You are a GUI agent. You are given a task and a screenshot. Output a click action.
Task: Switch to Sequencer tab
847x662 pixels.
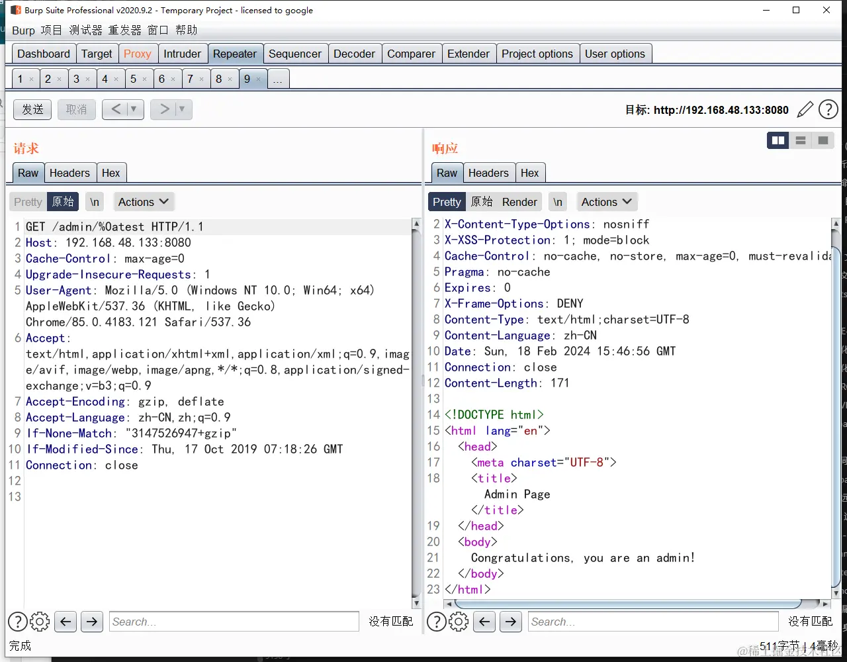pos(295,54)
